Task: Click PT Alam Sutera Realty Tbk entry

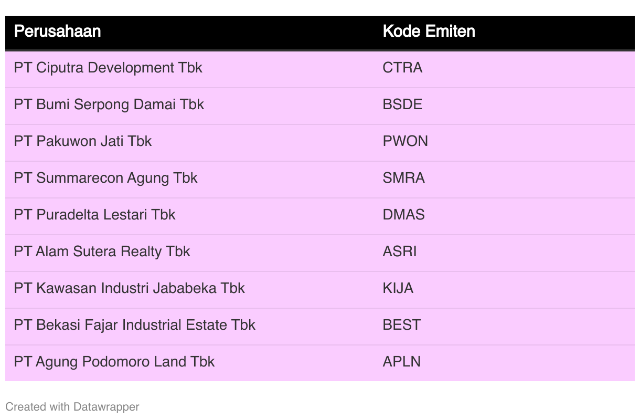Action: (x=102, y=252)
